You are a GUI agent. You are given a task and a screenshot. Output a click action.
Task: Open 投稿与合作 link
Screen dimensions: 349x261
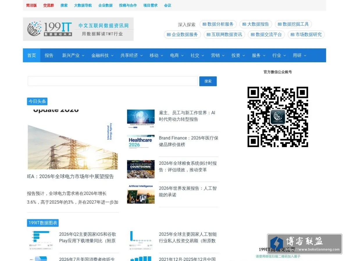point(128,5)
